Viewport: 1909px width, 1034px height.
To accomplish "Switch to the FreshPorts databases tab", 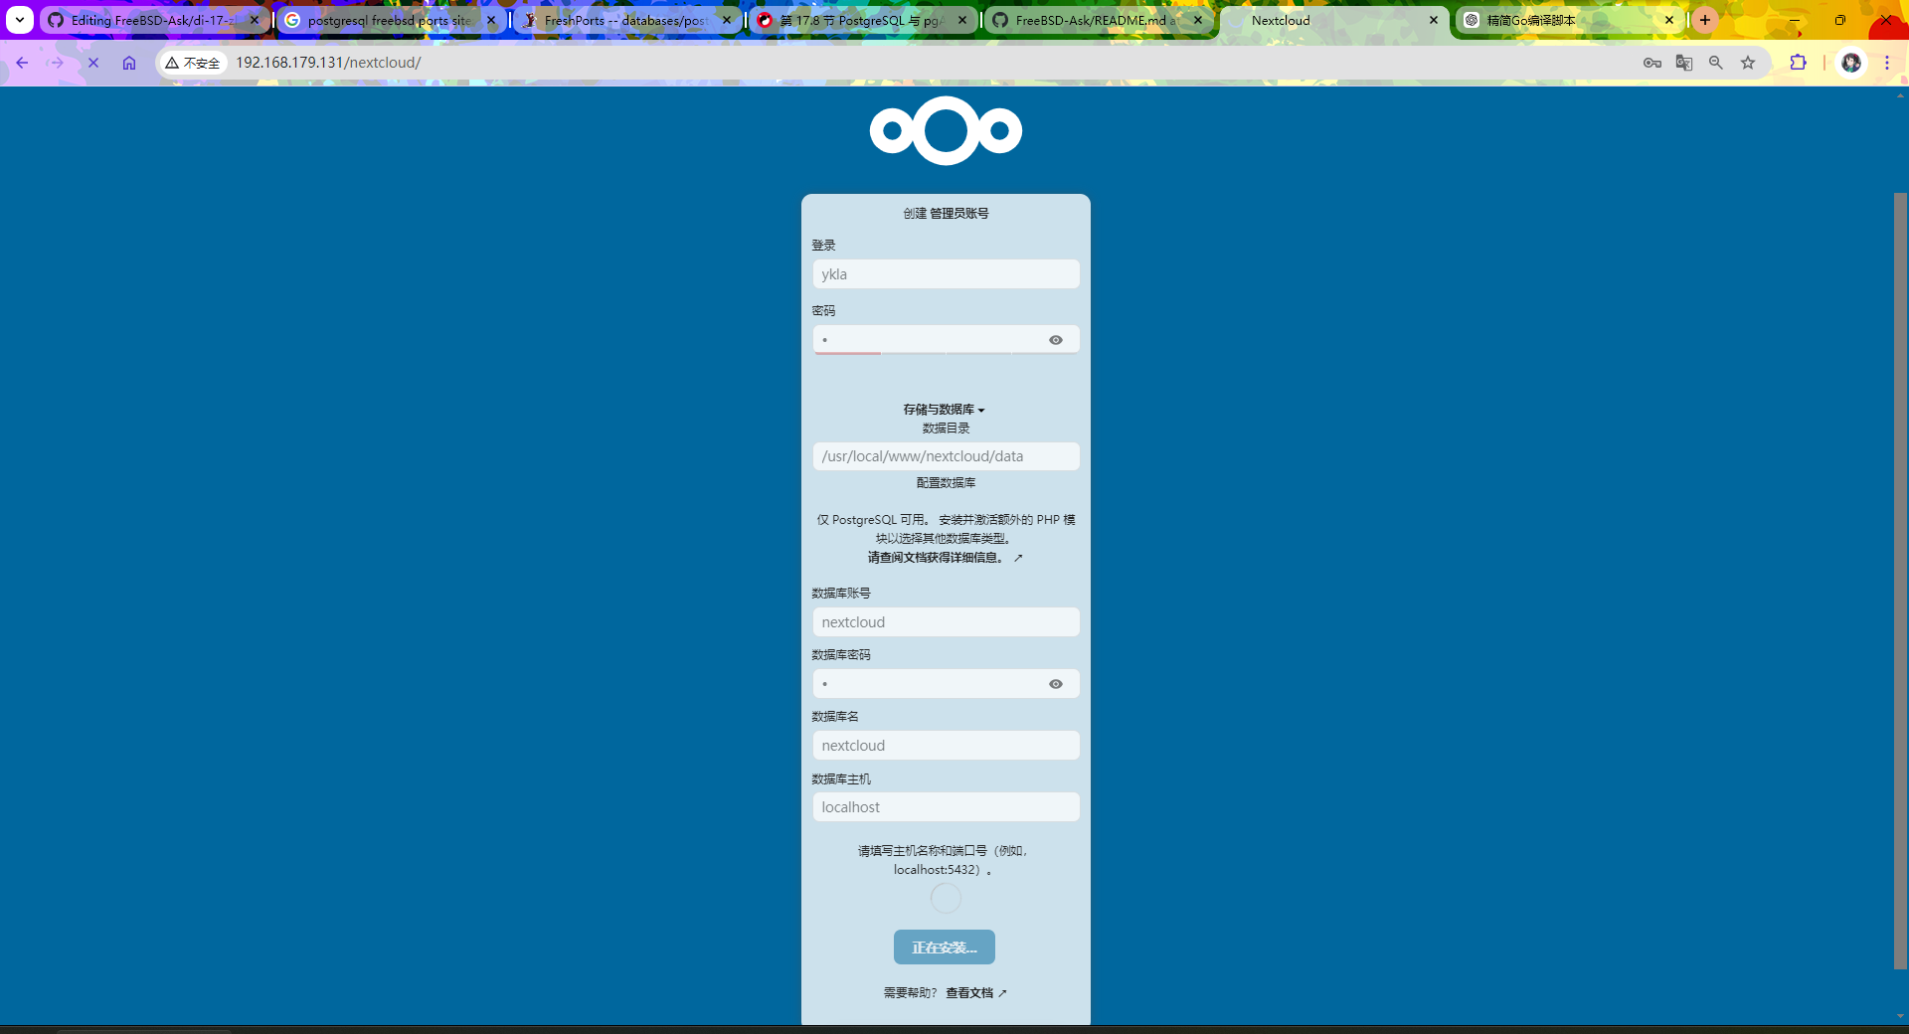I will click(625, 20).
